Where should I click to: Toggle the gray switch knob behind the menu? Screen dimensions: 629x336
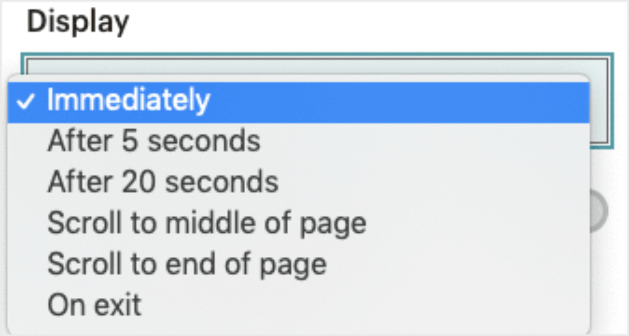[599, 211]
